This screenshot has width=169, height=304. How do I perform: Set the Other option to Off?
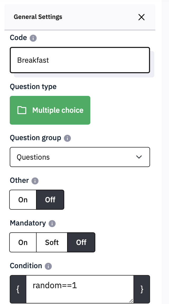[50, 200]
